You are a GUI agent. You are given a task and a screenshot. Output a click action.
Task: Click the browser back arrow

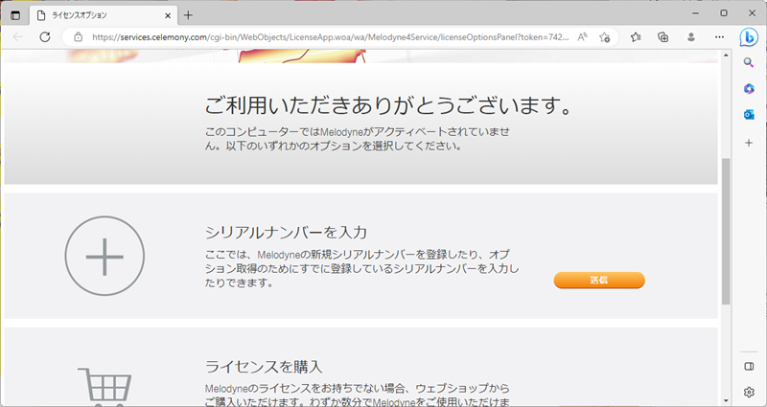[x=18, y=37]
